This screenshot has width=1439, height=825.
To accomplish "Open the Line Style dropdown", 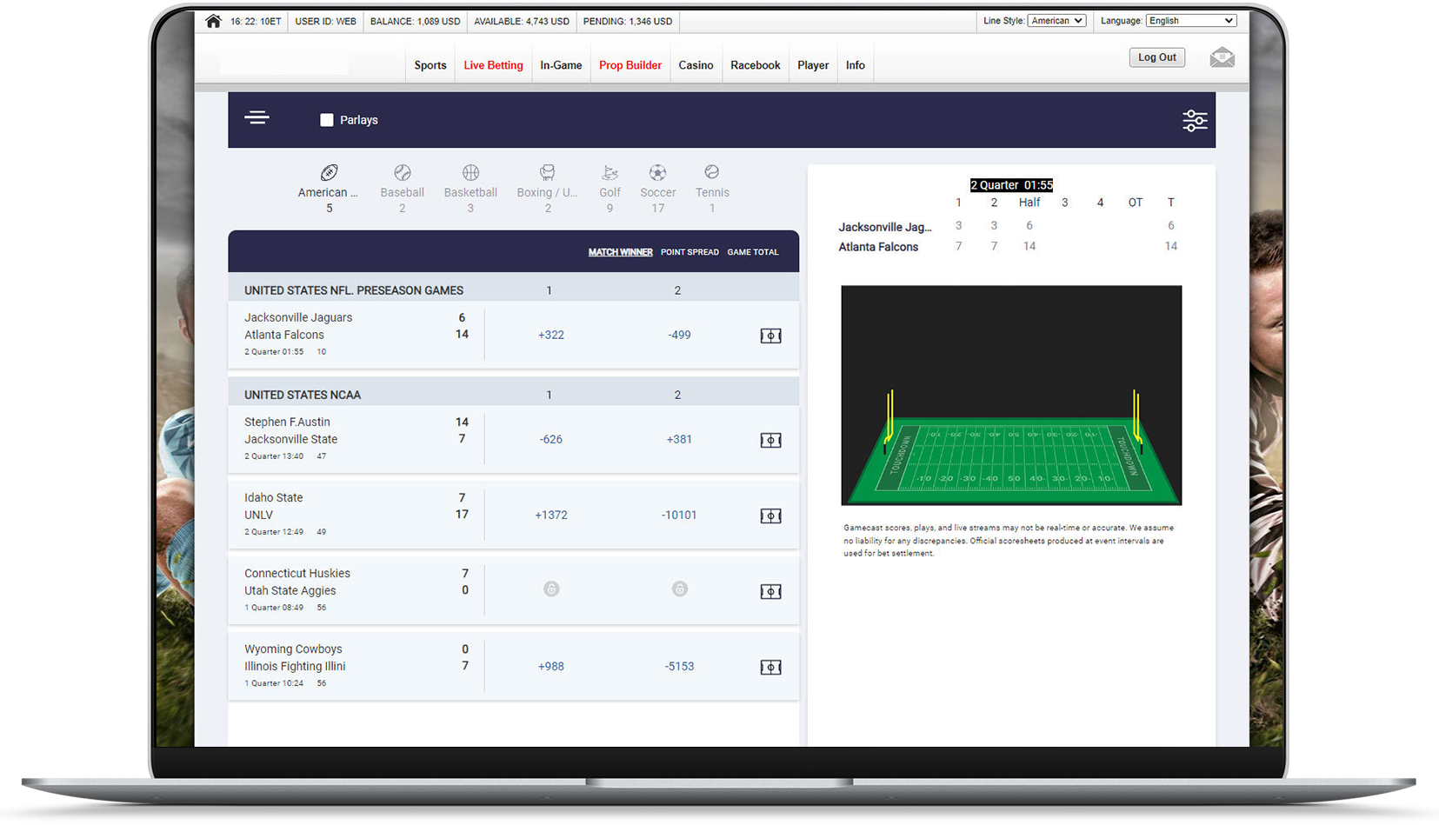I will [1056, 21].
